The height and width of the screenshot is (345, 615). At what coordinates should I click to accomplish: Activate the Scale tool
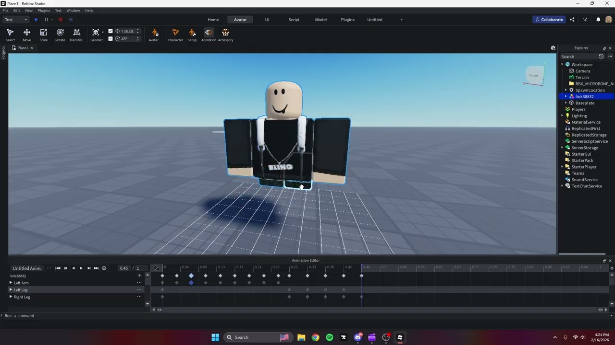[43, 35]
